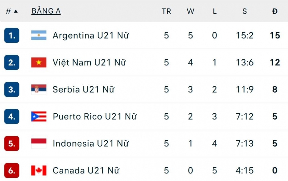Click the Argentina flag icon
The image size is (288, 181).
[x=39, y=36]
